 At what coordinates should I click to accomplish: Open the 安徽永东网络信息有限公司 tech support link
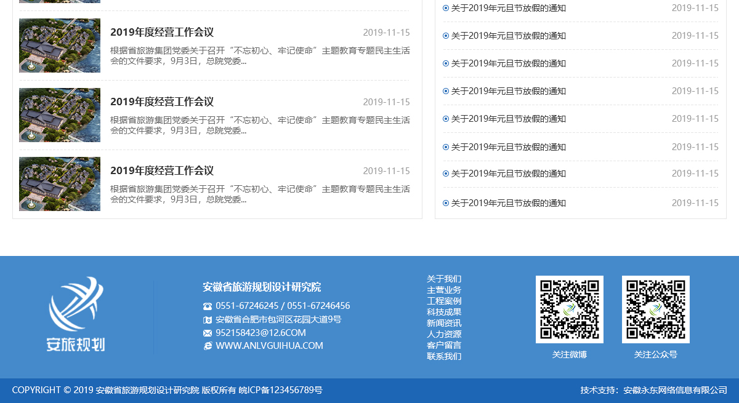pyautogui.click(x=675, y=390)
